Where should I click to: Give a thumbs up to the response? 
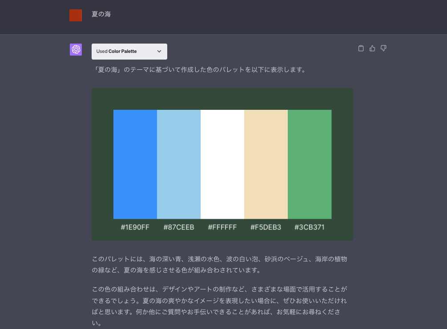coord(372,48)
